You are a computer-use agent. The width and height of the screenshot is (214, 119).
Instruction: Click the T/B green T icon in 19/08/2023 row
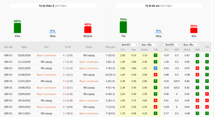[x=155, y=88]
